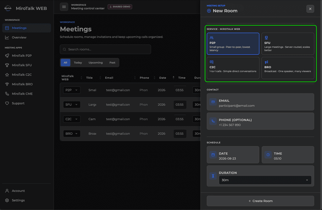
Task: Click the SHARED DEMO badge
Action: [120, 7]
